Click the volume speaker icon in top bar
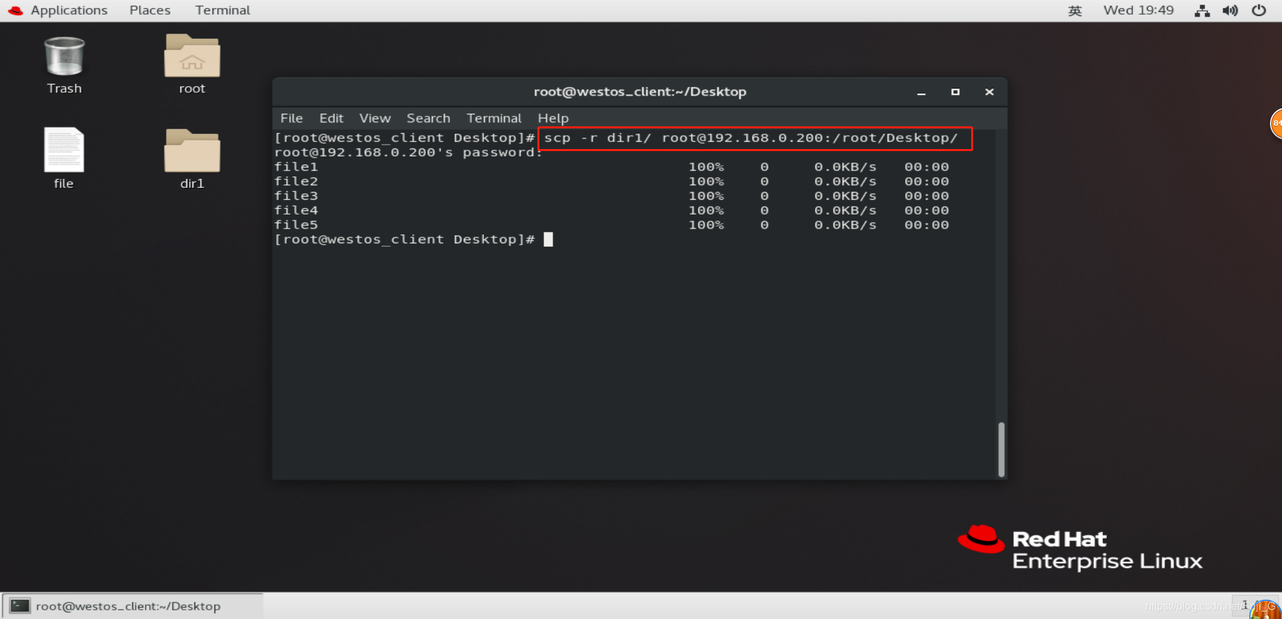 click(x=1230, y=10)
